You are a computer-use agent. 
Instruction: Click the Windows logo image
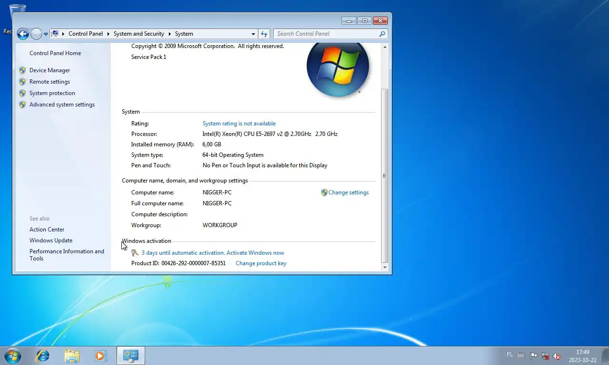338,70
